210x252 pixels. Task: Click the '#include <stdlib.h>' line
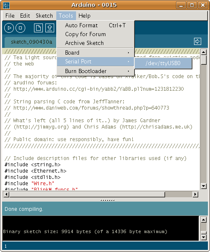(x=33, y=177)
